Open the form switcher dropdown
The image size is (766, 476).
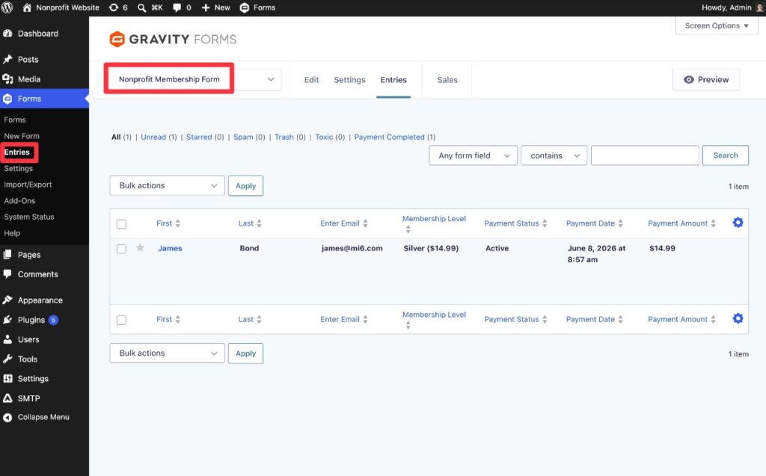point(195,79)
